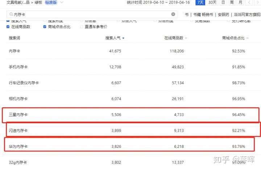Click the 三星内存卡 search term
This screenshot has height=170, width=261.
(18, 115)
